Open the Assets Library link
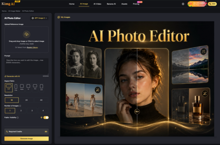 pyautogui.click(x=32, y=47)
